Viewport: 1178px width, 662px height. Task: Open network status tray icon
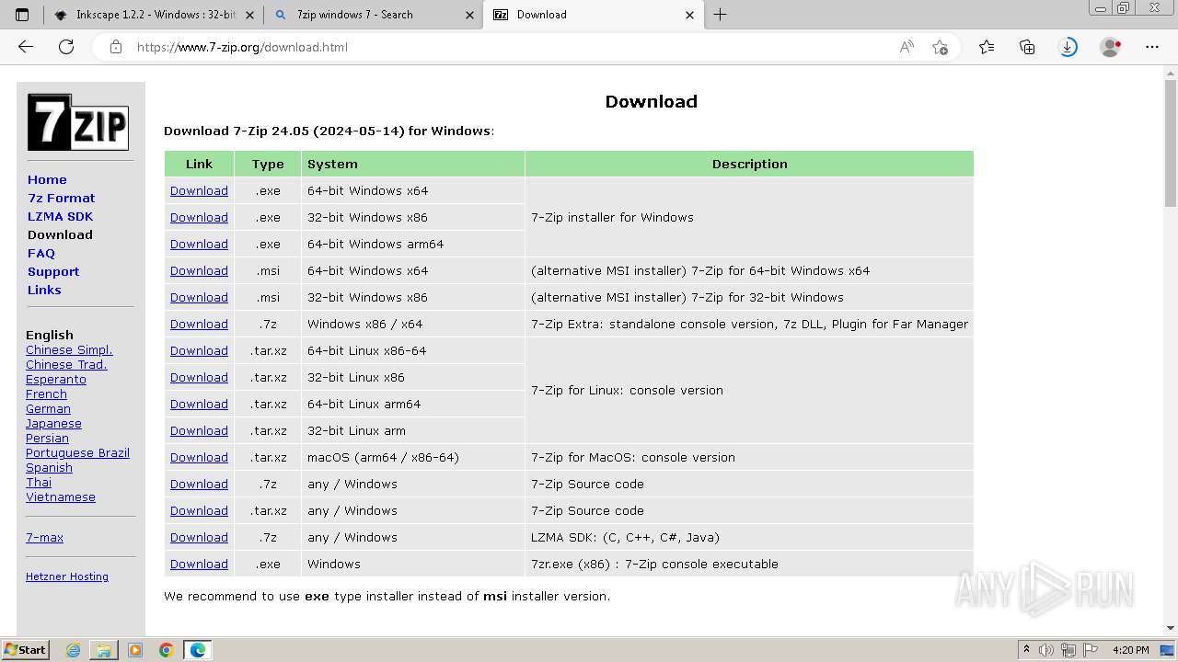point(1068,650)
